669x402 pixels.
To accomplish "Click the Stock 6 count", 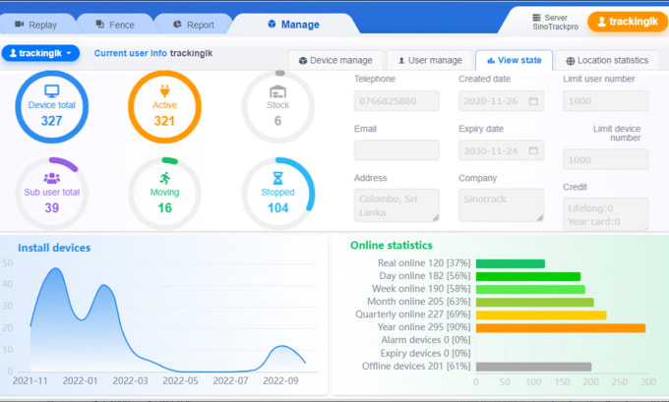I will click(277, 121).
